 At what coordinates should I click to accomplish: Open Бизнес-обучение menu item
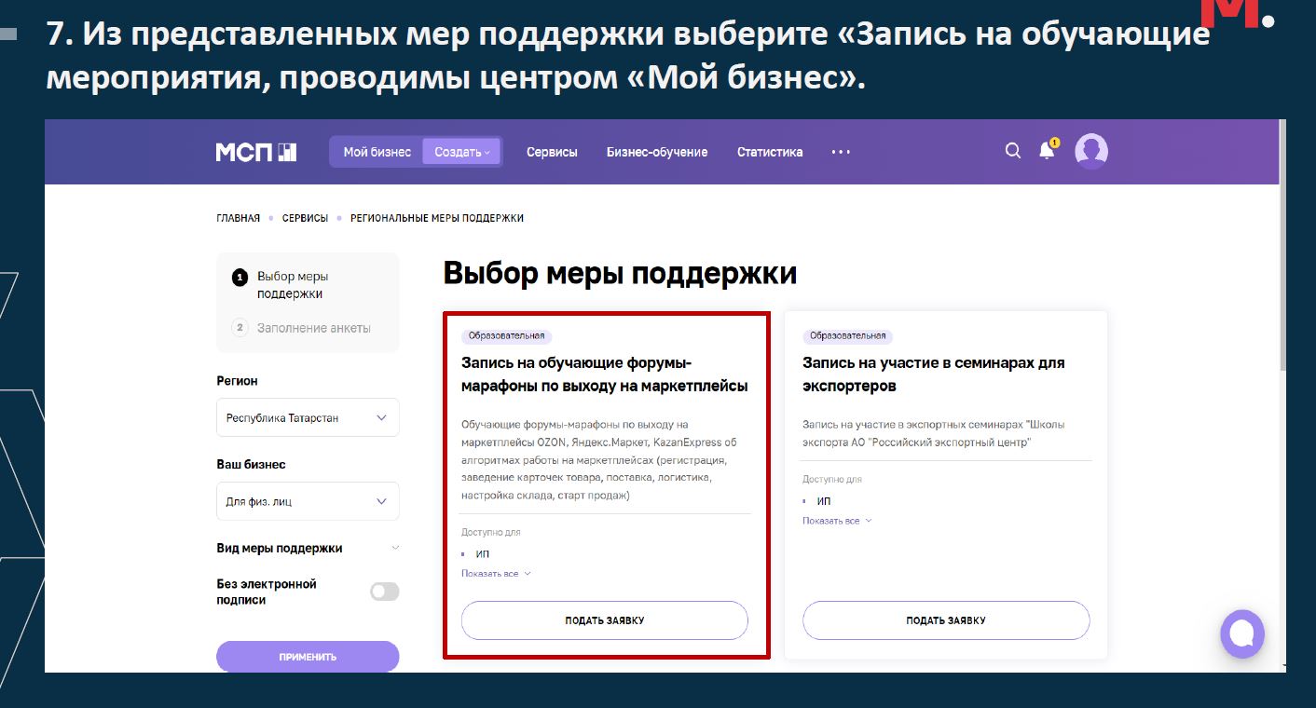tap(656, 152)
